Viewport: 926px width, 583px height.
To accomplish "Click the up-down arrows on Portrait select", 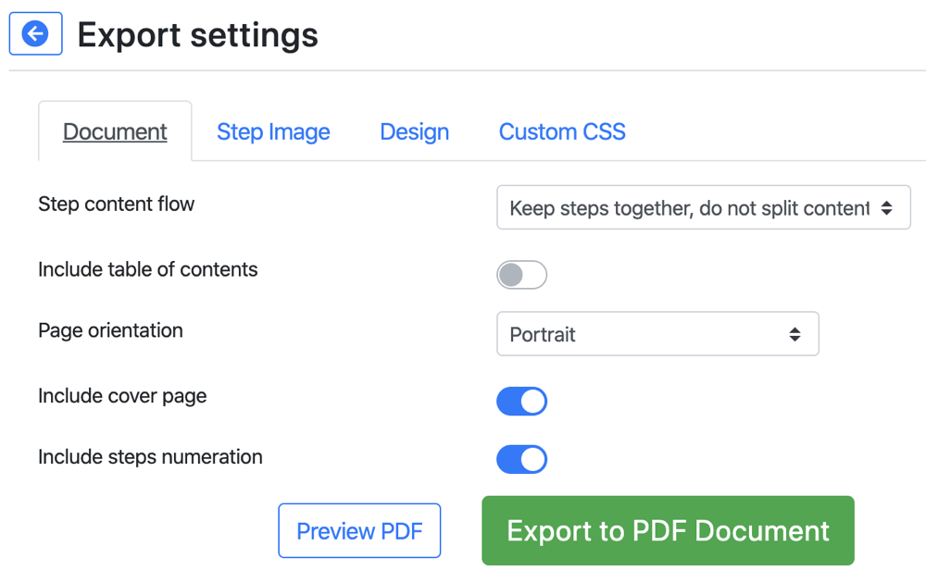I will tap(795, 334).
